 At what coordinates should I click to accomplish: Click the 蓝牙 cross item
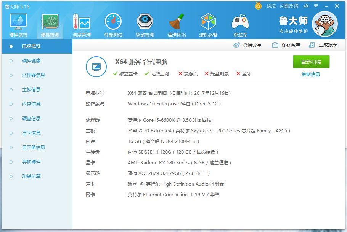pos(244,73)
